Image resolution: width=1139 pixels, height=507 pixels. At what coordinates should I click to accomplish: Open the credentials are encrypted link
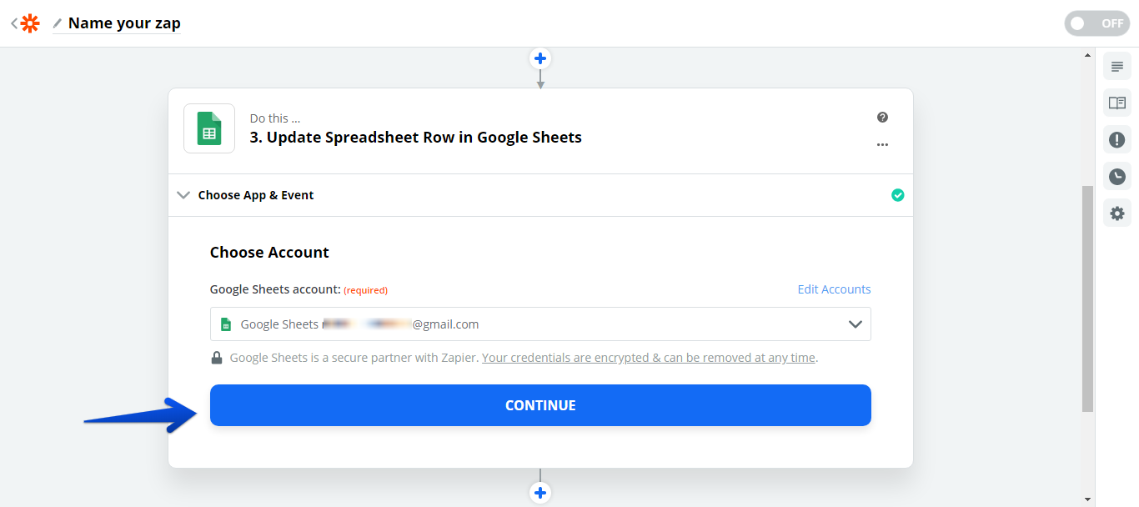(648, 358)
